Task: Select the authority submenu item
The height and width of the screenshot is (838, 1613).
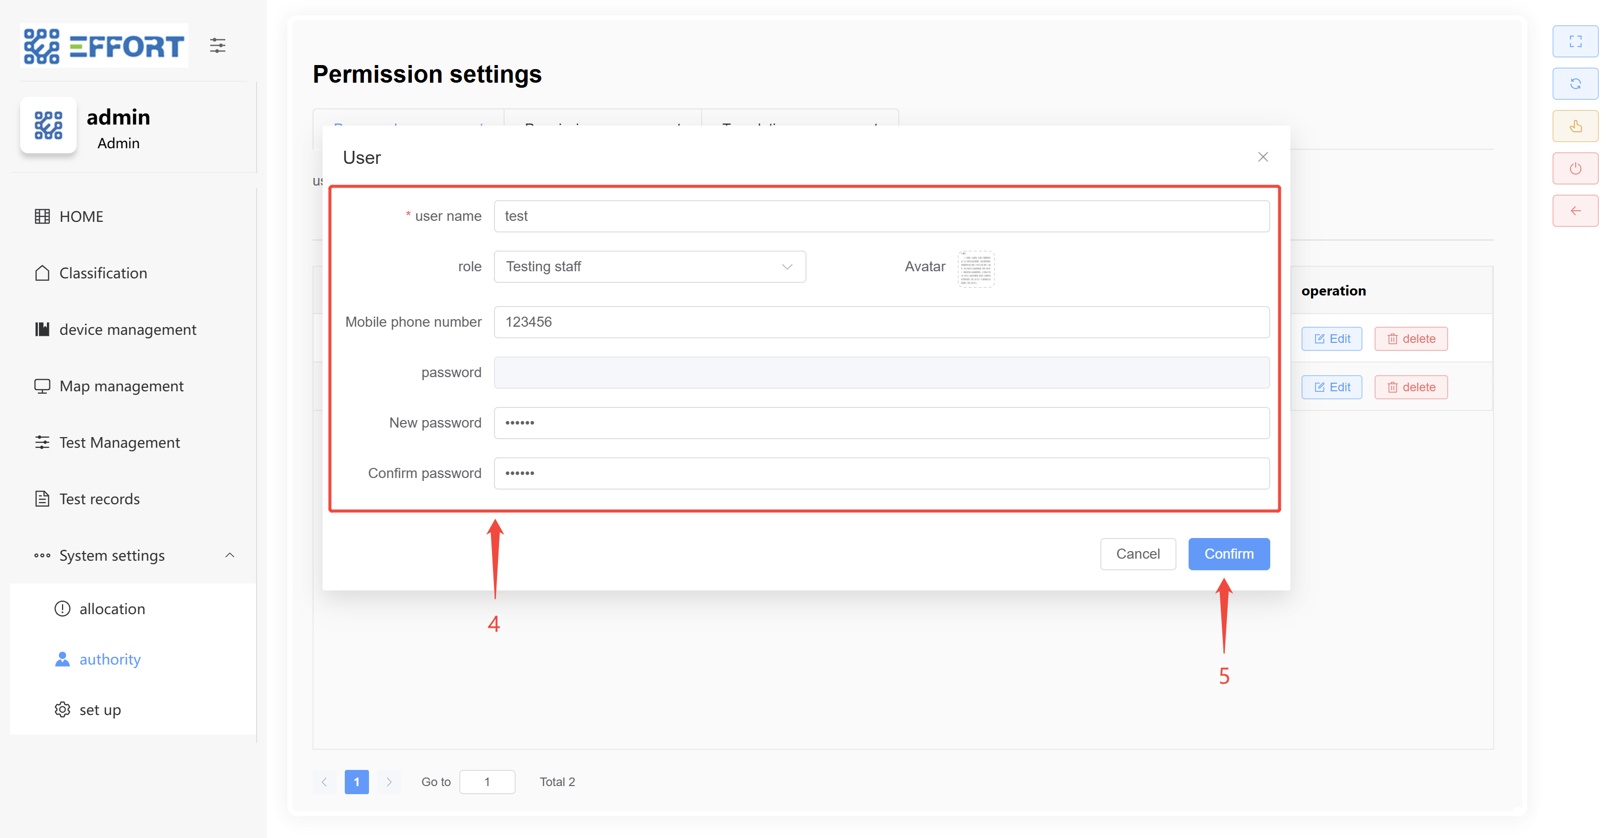Action: pyautogui.click(x=109, y=660)
